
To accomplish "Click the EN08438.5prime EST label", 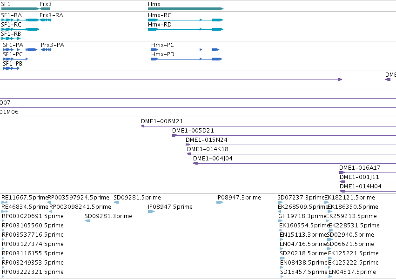I will pos(304,263).
